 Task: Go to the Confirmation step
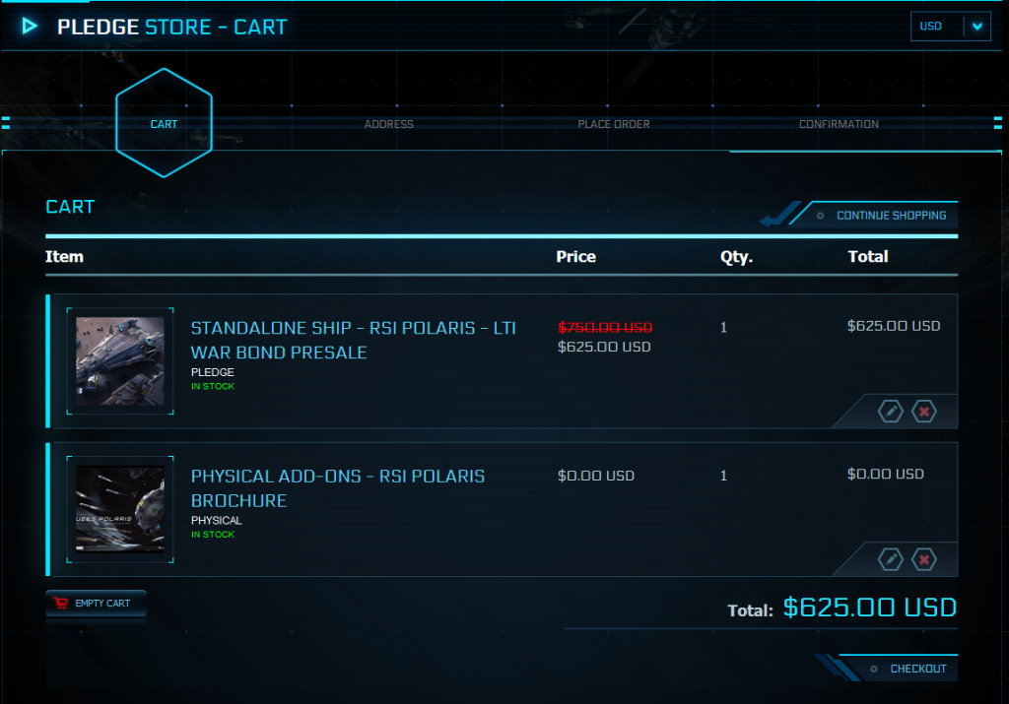pos(839,124)
